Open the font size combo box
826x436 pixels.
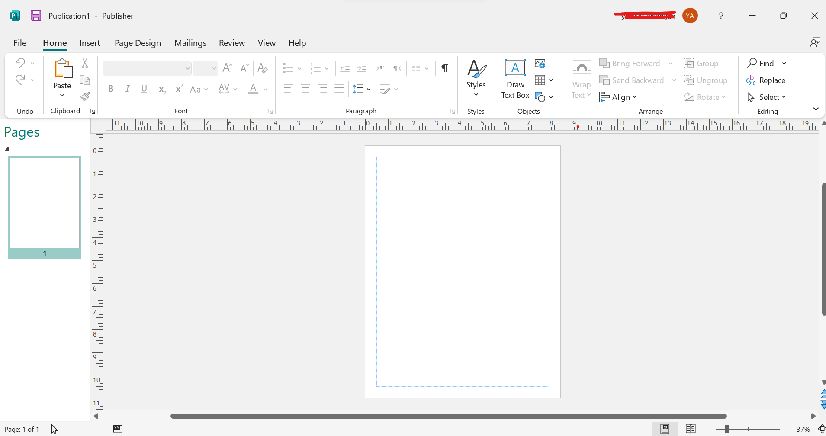[x=205, y=68]
